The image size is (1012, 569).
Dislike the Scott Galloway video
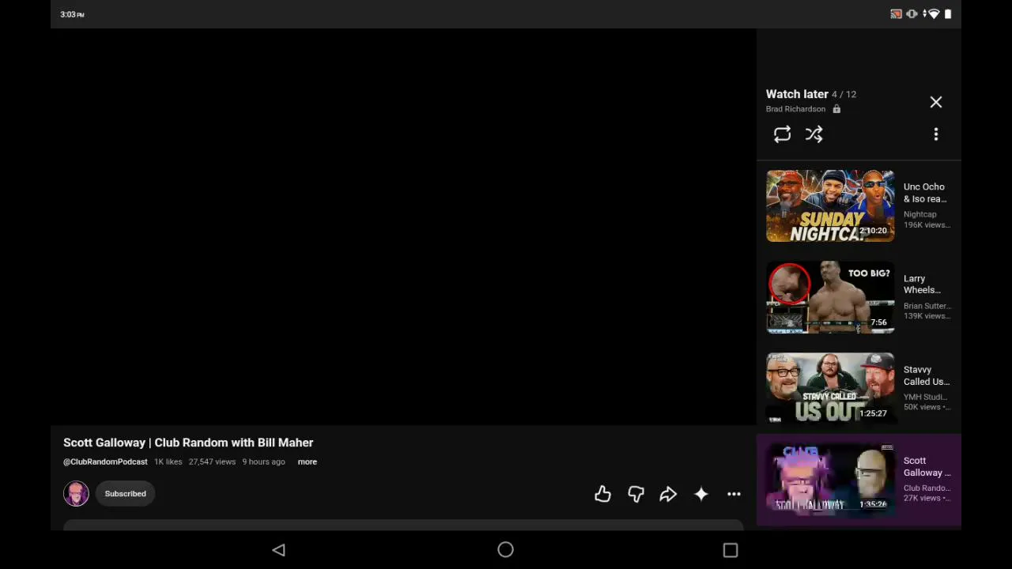636,494
